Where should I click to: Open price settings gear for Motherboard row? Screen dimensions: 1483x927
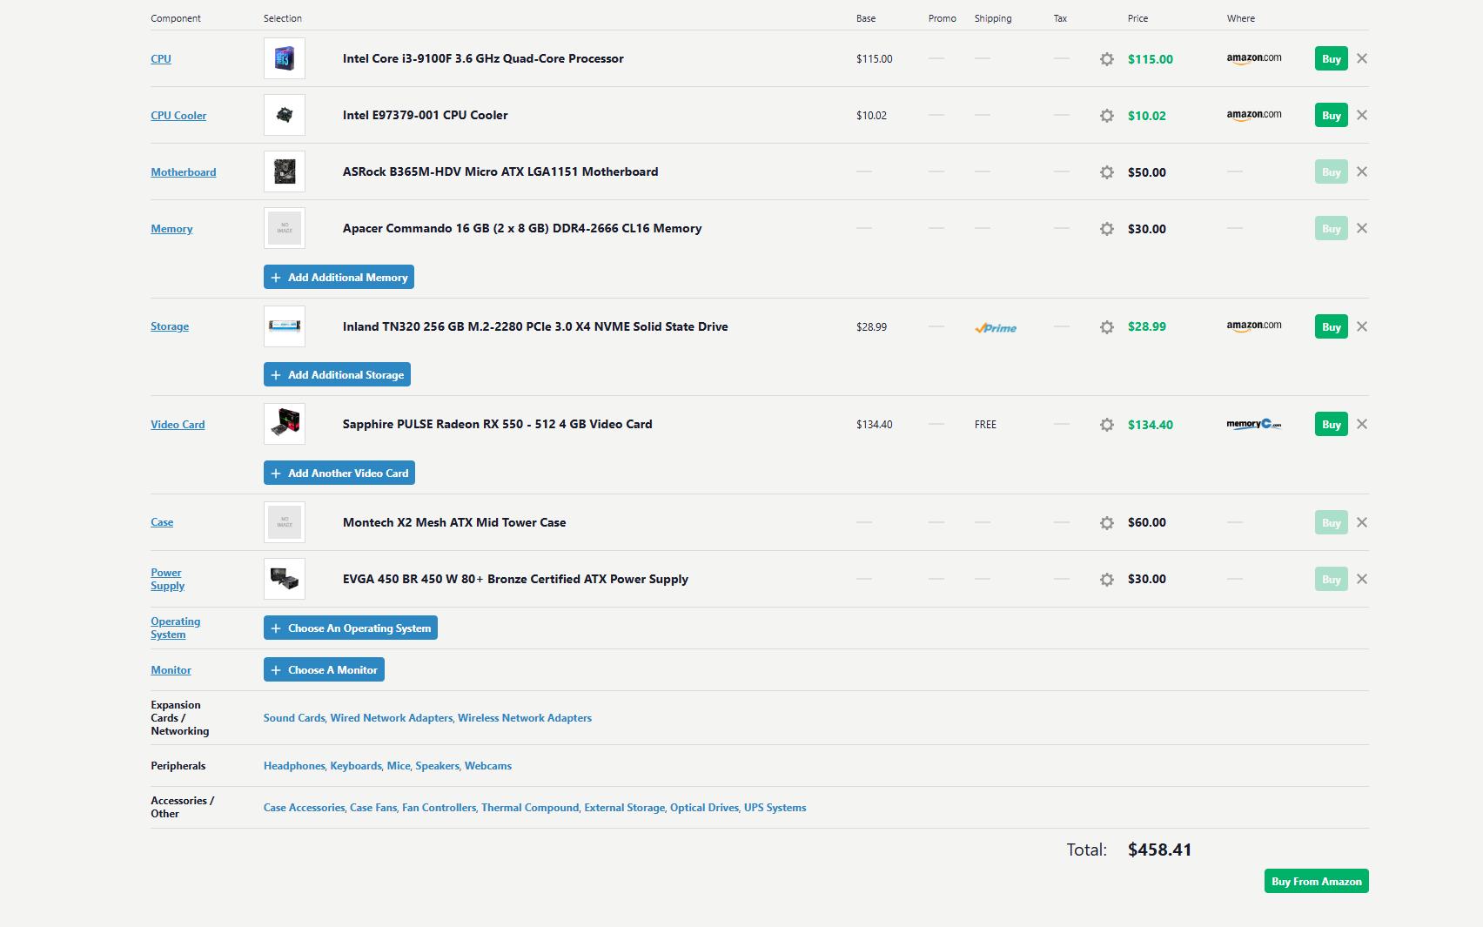point(1107,172)
